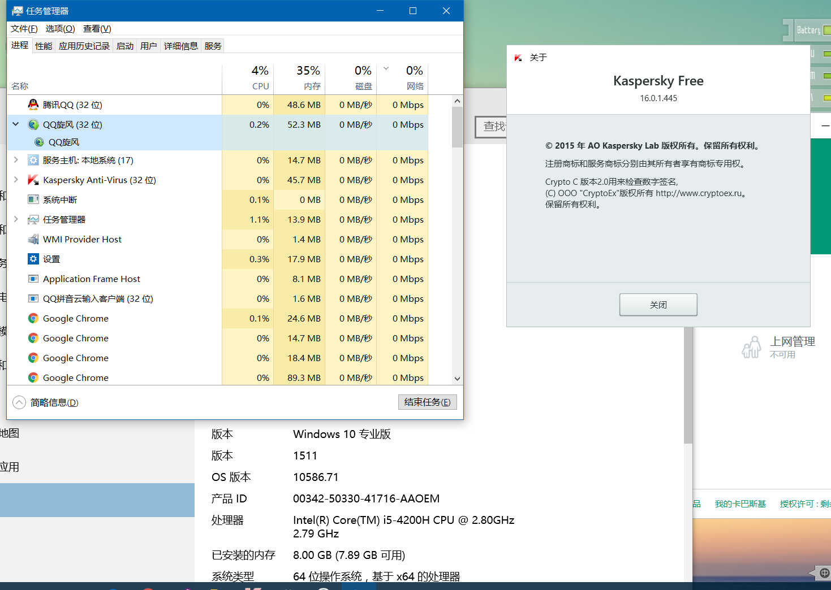Click the Kaspersky Anti-Virus process icon

pyautogui.click(x=33, y=180)
